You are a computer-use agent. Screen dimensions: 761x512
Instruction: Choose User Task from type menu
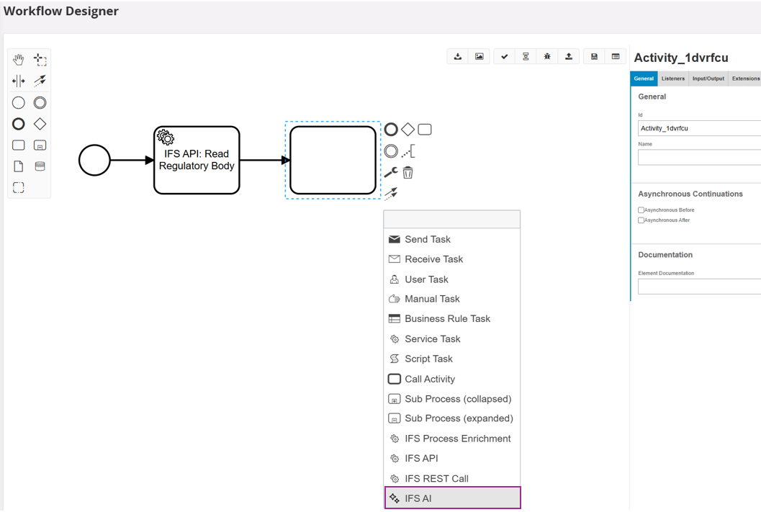pyautogui.click(x=452, y=279)
